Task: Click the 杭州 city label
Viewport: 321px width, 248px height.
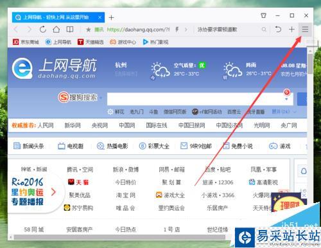Action: pos(121,65)
